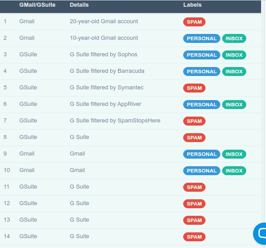Viewport: 266px width, 248px height.
Task: Click 'GSuite' account type in row 11
Action: (x=28, y=187)
